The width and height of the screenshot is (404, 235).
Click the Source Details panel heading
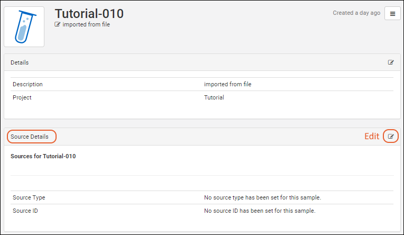(x=30, y=137)
